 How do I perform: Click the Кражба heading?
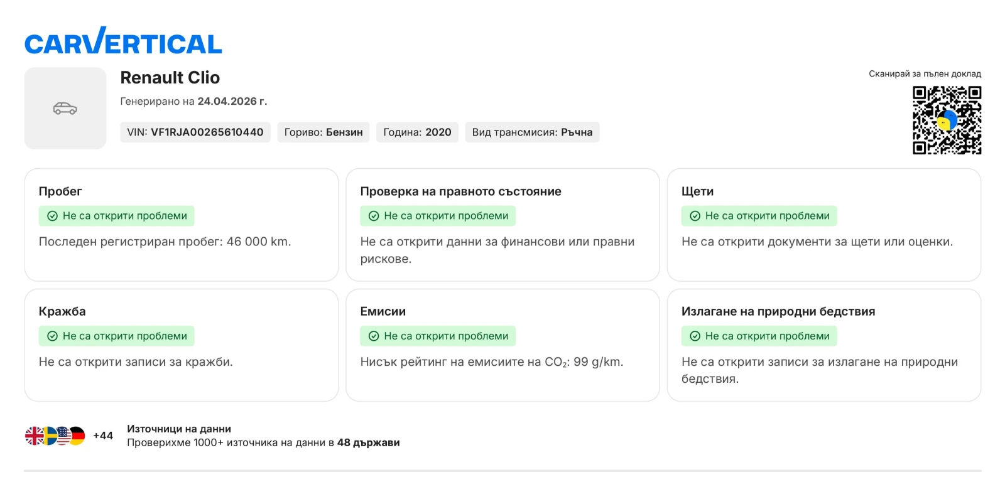click(x=62, y=311)
